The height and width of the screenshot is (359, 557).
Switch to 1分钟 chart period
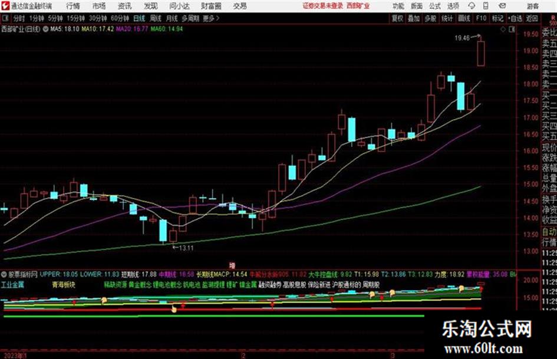[37, 18]
